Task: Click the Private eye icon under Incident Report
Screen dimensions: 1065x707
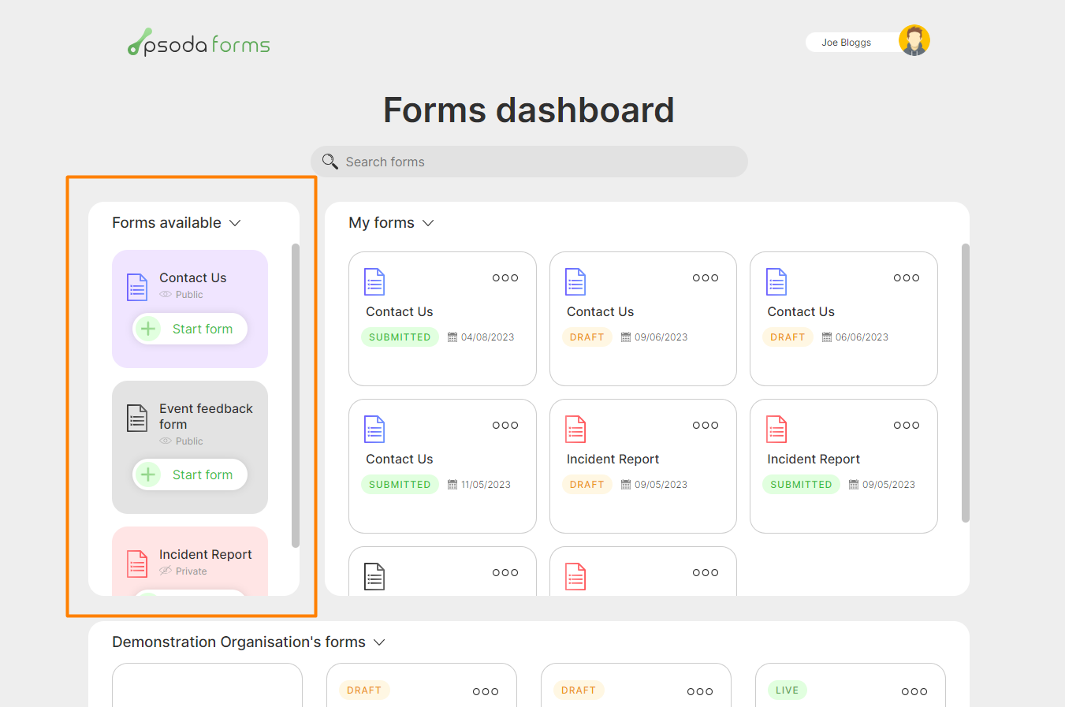Action: (166, 571)
